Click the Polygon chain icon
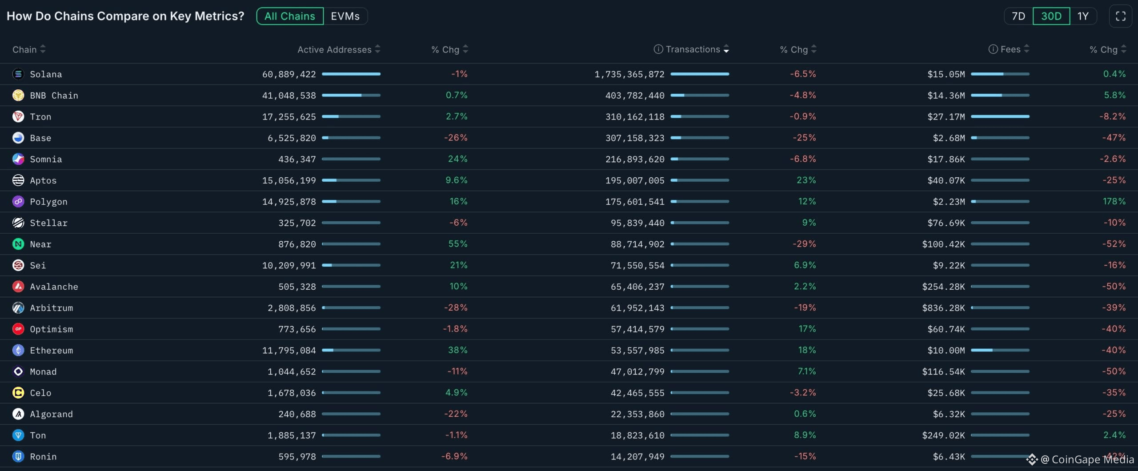Viewport: 1138px width, 471px height. pyautogui.click(x=18, y=201)
